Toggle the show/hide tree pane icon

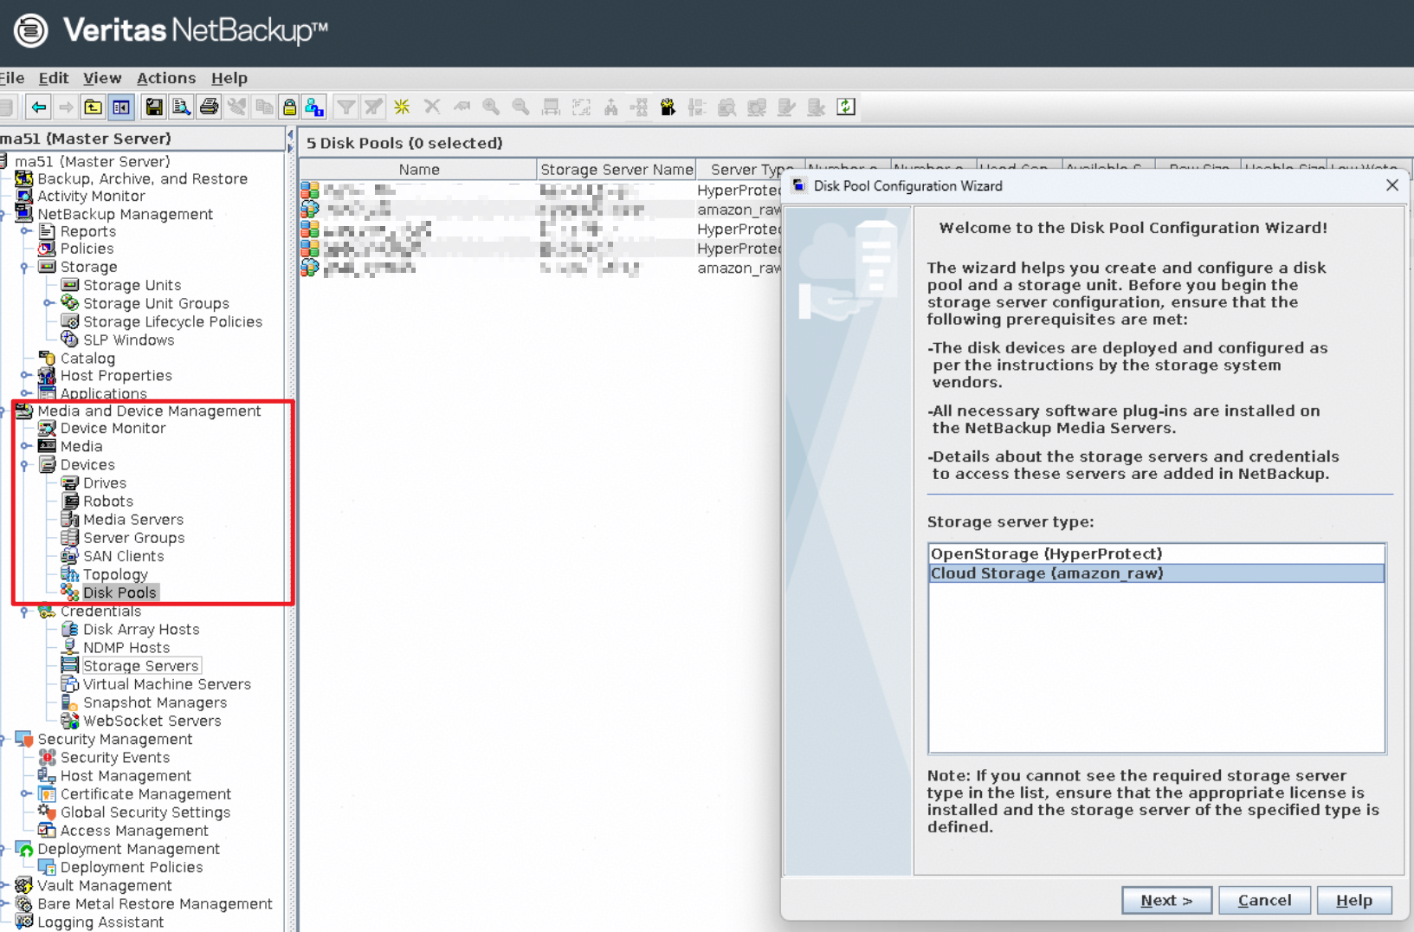[x=121, y=107]
